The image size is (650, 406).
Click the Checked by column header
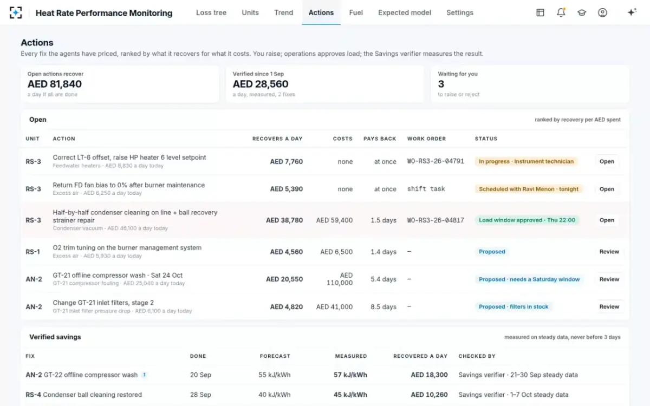[x=477, y=356]
